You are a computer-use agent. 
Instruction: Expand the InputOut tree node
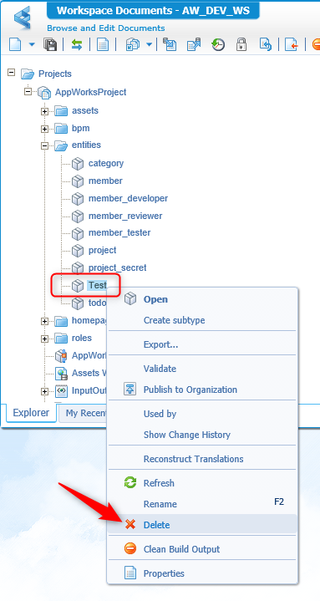point(45,391)
